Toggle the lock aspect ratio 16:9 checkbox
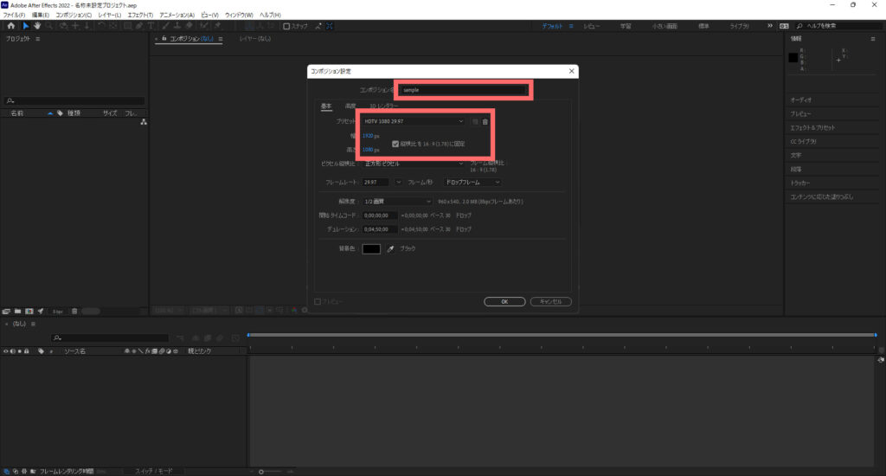This screenshot has width=886, height=476. (395, 144)
